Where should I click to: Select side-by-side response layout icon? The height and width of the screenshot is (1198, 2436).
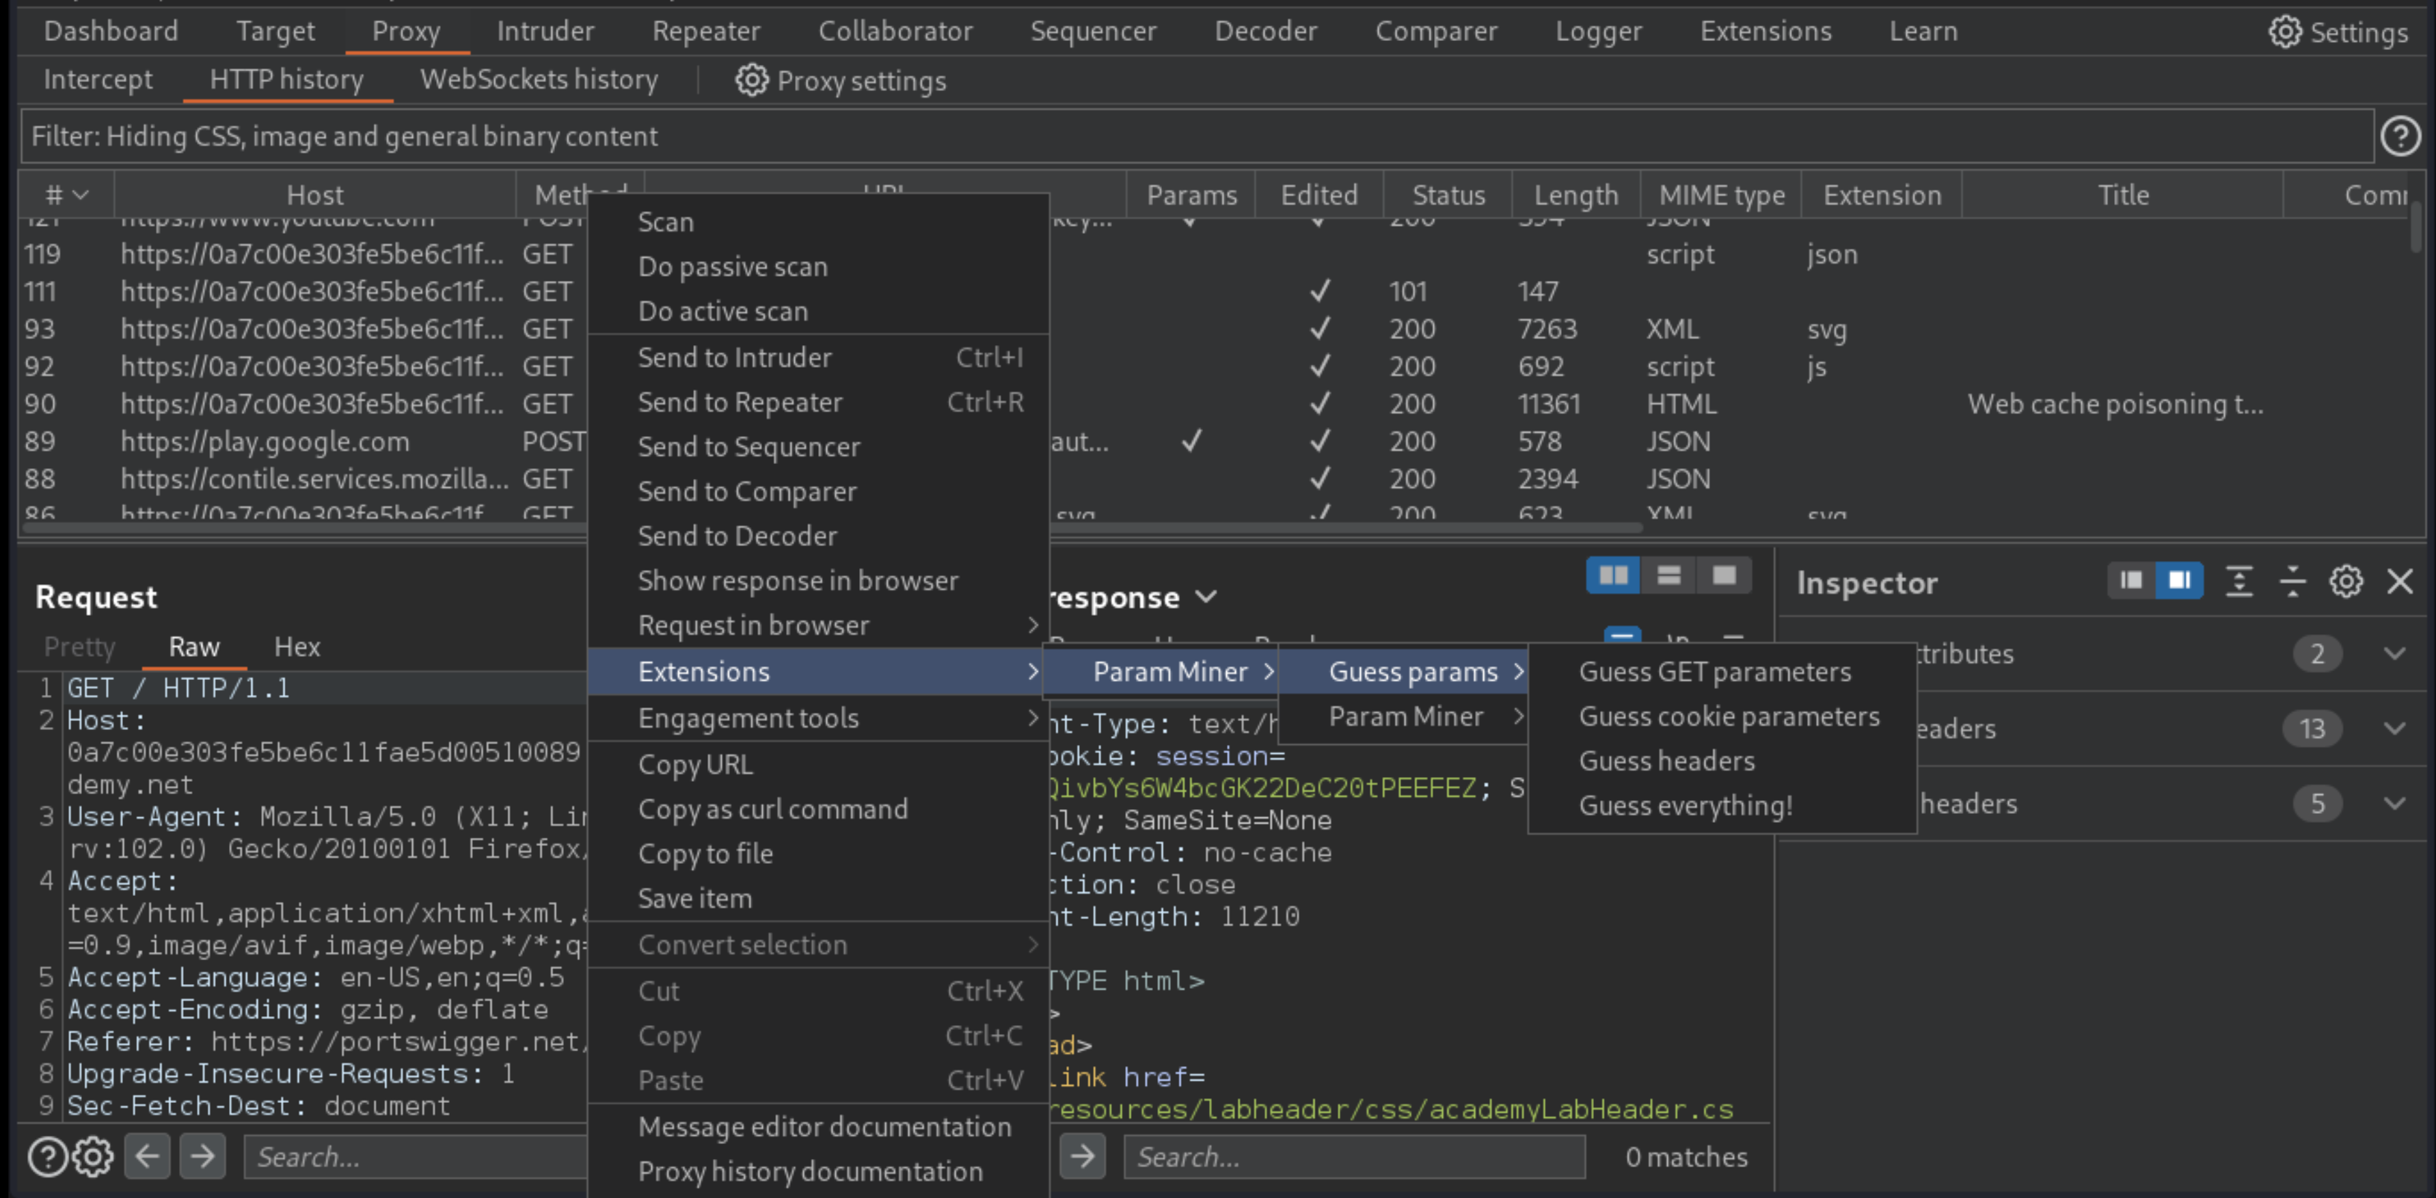pos(1613,576)
